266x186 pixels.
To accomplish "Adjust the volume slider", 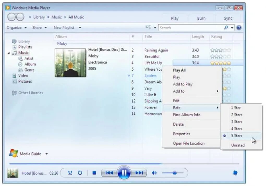I will pyautogui.click(x=173, y=173).
